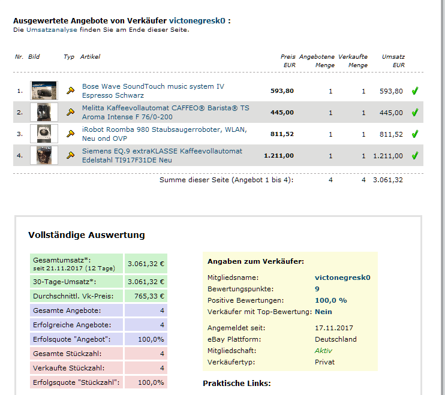Screen dimensions: 445x395
Task: Click eBay Plattform value Deutschland
Action: [x=336, y=339]
